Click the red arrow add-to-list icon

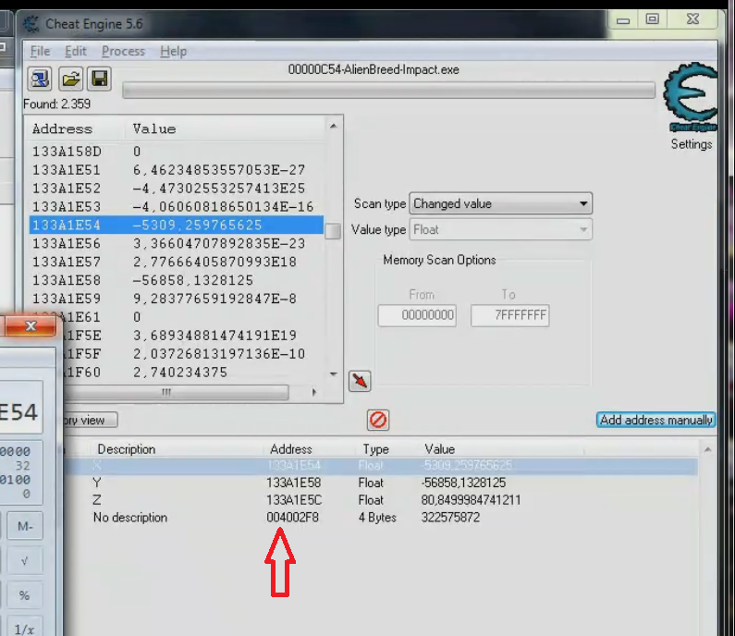tap(359, 381)
